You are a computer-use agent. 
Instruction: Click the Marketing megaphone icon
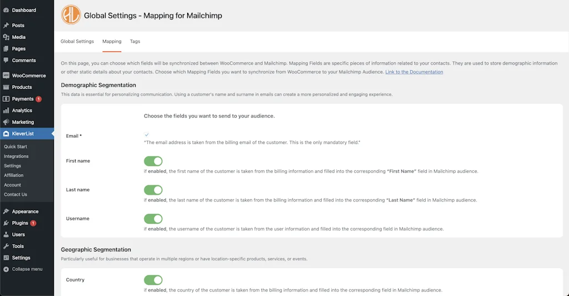[x=6, y=122]
